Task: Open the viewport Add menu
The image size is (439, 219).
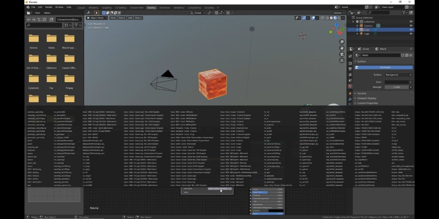Action: 130,18
